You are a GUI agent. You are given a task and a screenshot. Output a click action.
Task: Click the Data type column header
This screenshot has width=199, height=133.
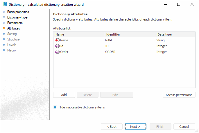click(x=175, y=34)
